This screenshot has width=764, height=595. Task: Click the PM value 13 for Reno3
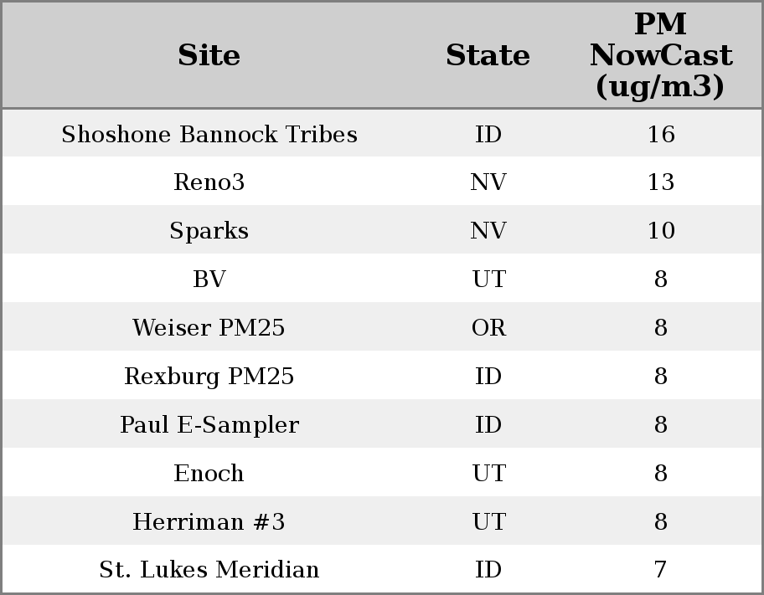pos(660,182)
